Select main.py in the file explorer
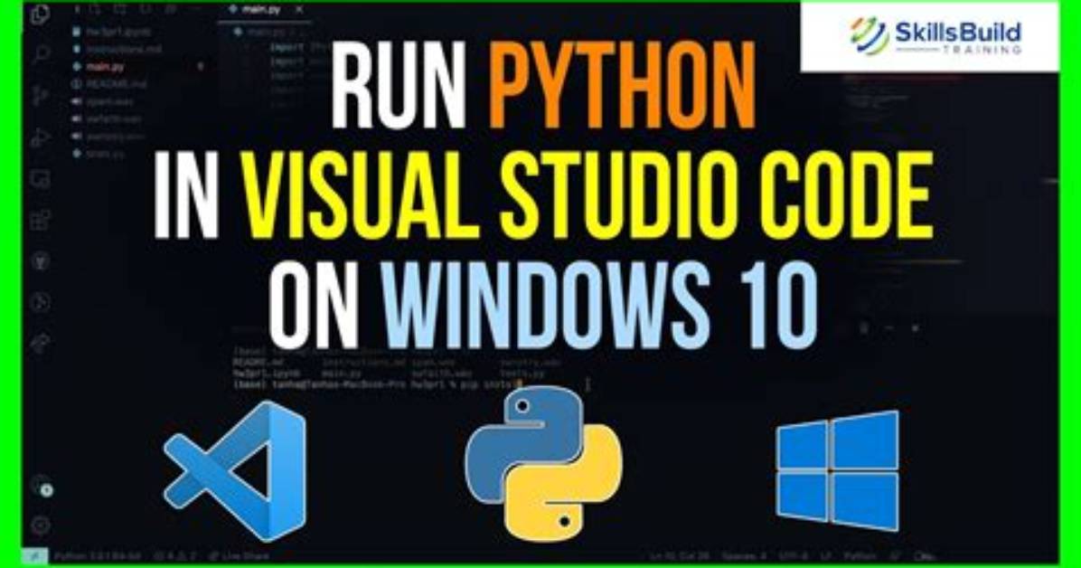 click(x=104, y=67)
